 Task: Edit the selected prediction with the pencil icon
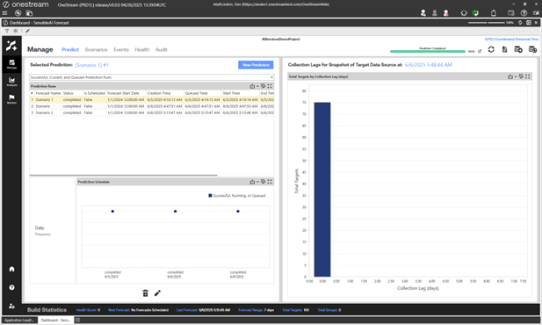click(157, 293)
